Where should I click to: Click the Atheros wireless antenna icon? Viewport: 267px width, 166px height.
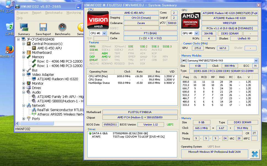(x=34, y=114)
